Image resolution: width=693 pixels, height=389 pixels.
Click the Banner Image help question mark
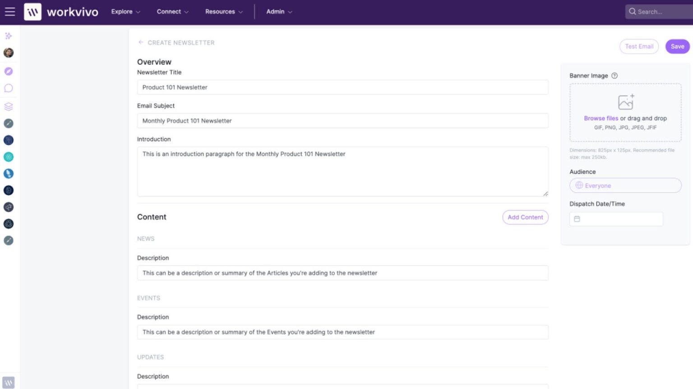click(614, 76)
